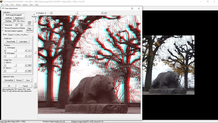Enable the Show Grid checkbox
The height and width of the screenshot is (123, 218).
3,25
